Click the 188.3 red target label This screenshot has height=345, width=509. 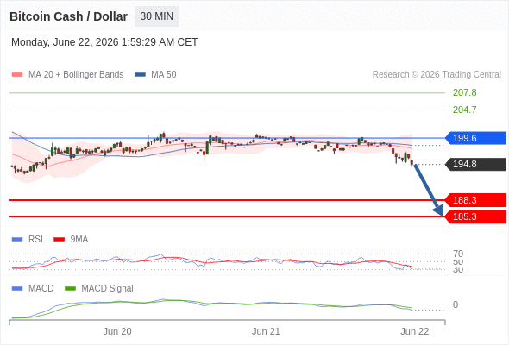475,200
